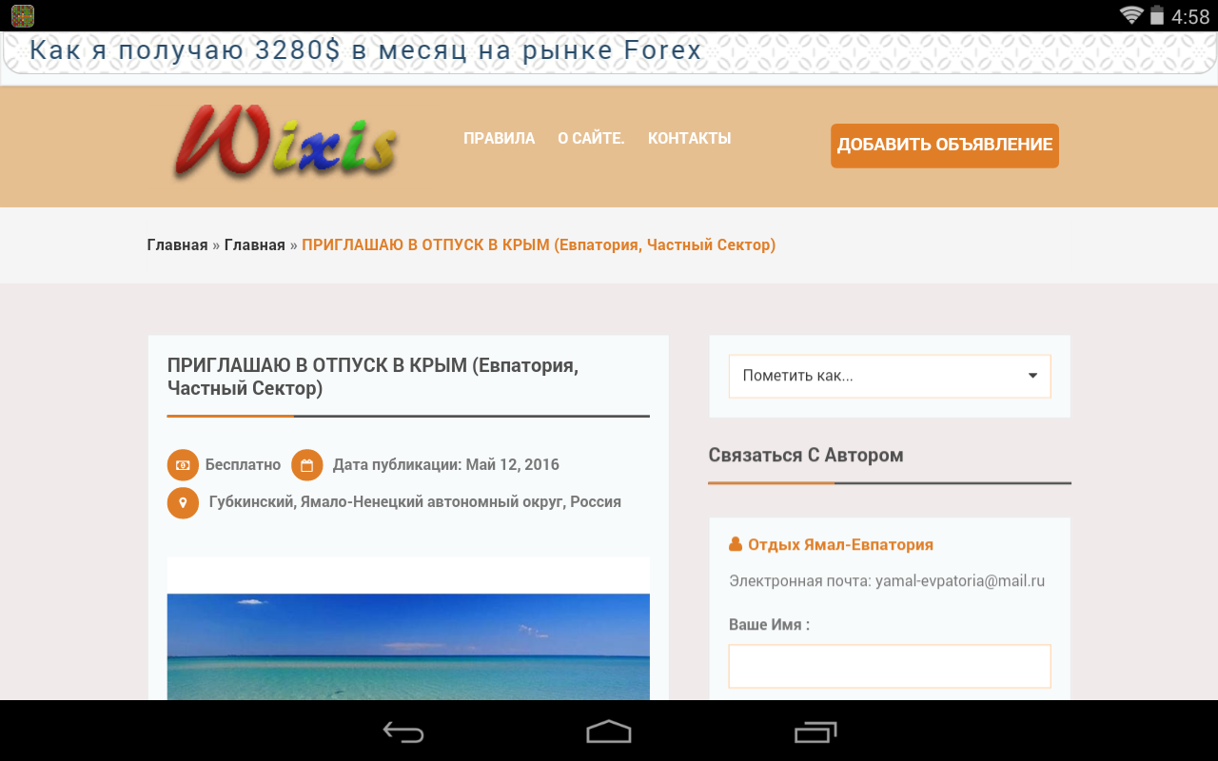Tap the Android back navigation button
Screen dimensions: 1218x761
click(403, 732)
